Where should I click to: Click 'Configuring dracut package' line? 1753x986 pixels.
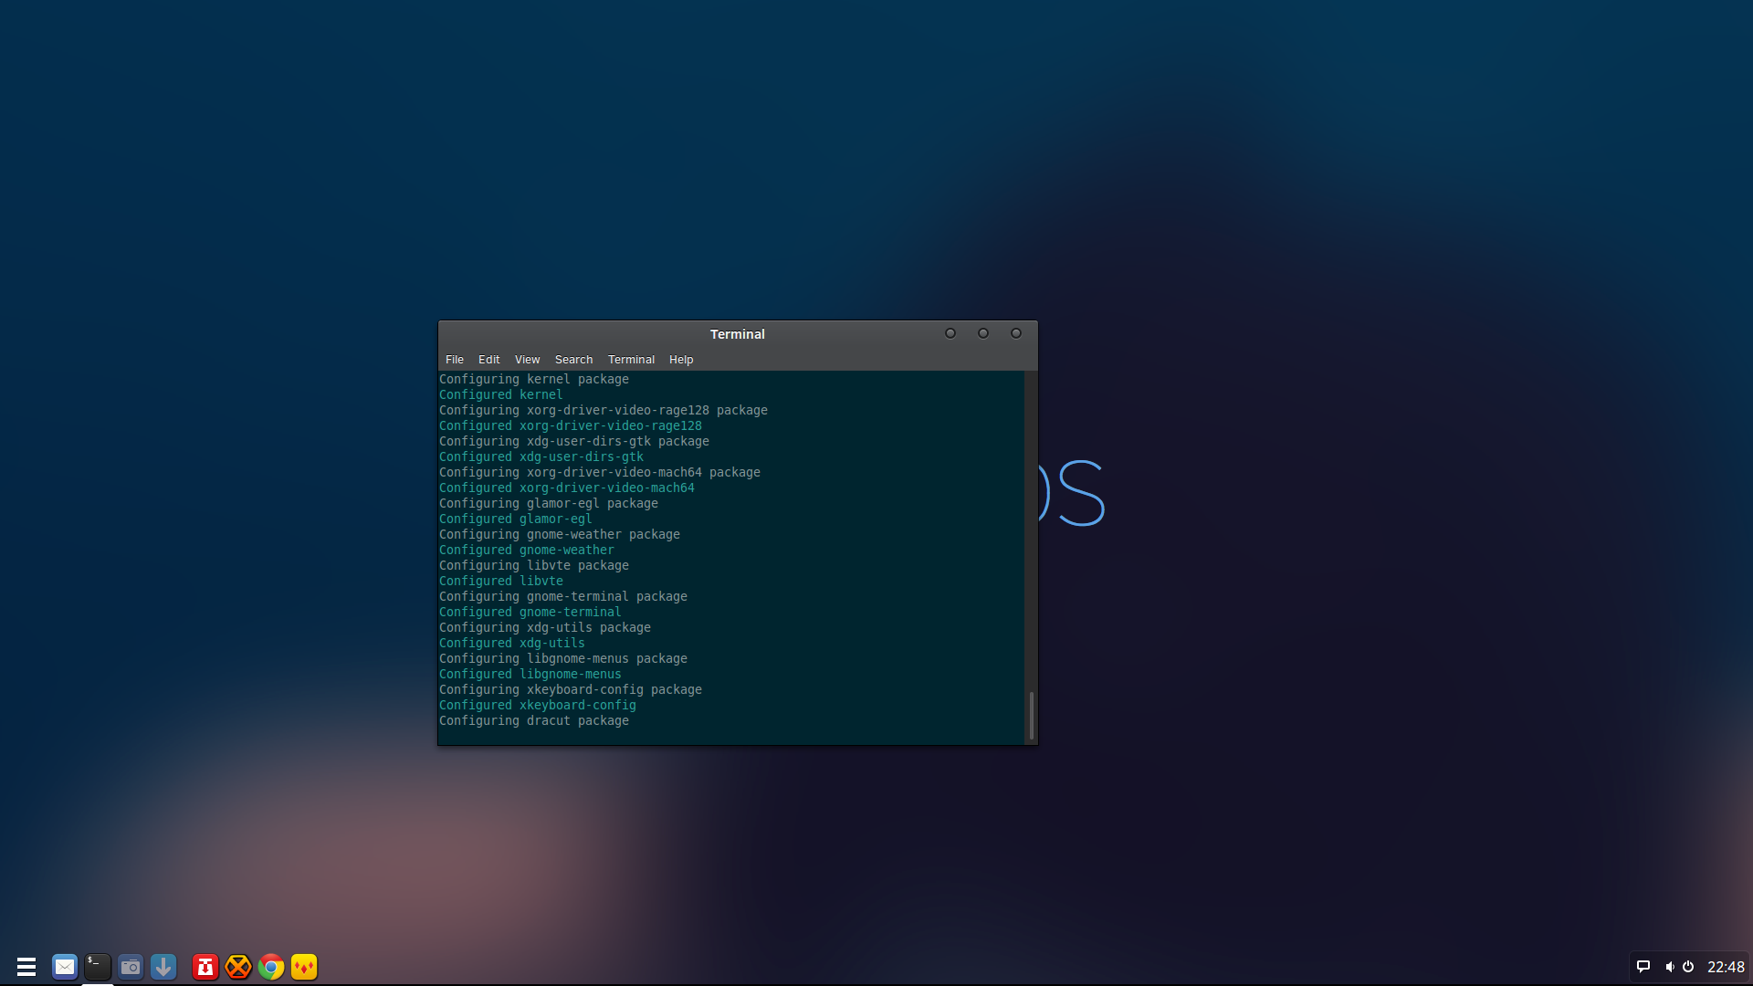[x=534, y=720]
